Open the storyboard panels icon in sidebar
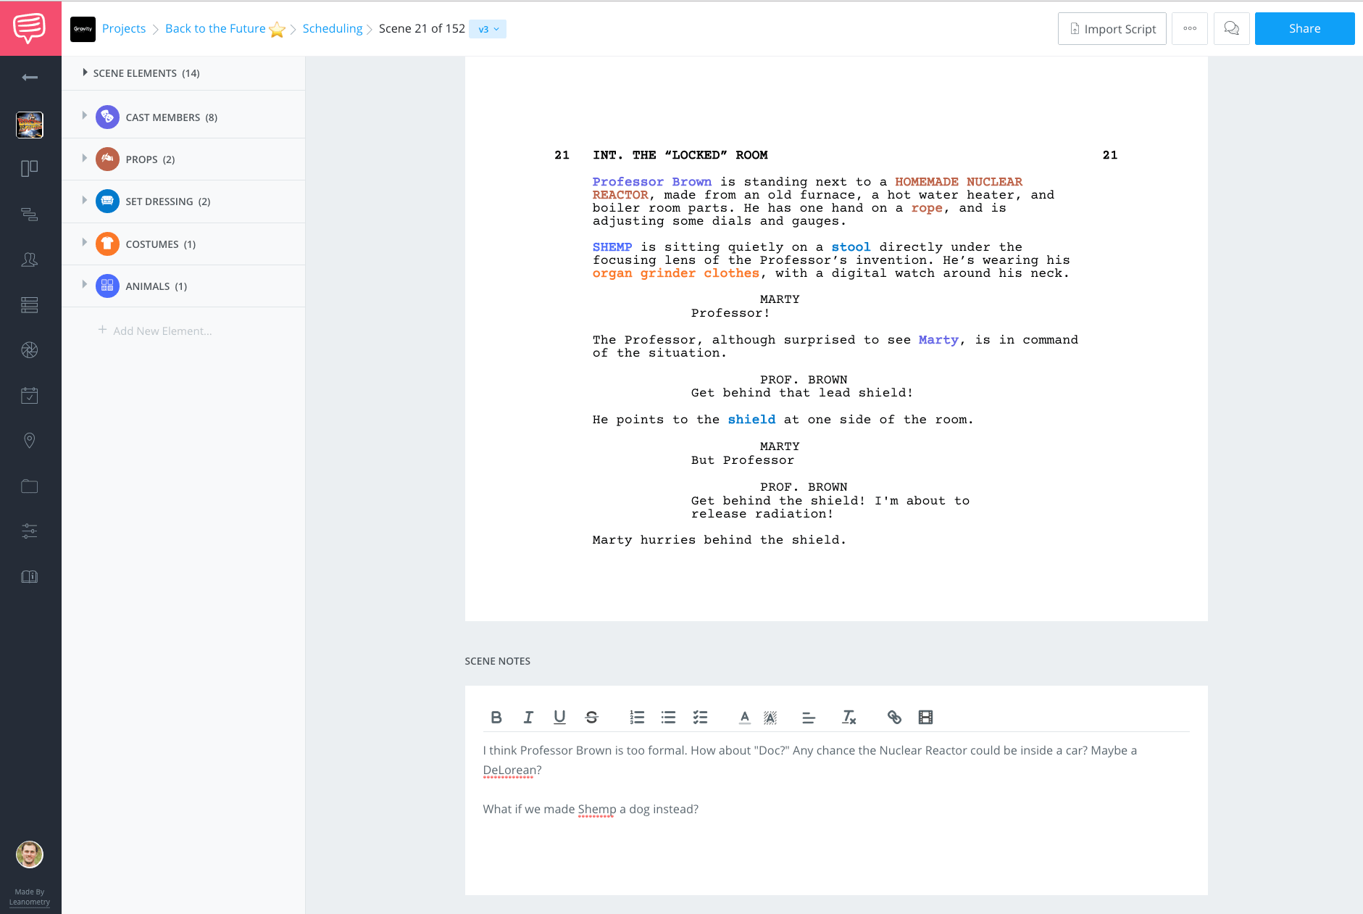The image size is (1363, 914). (30, 169)
